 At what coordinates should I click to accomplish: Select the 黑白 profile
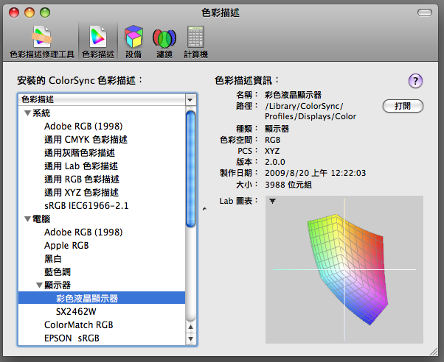coord(53,259)
